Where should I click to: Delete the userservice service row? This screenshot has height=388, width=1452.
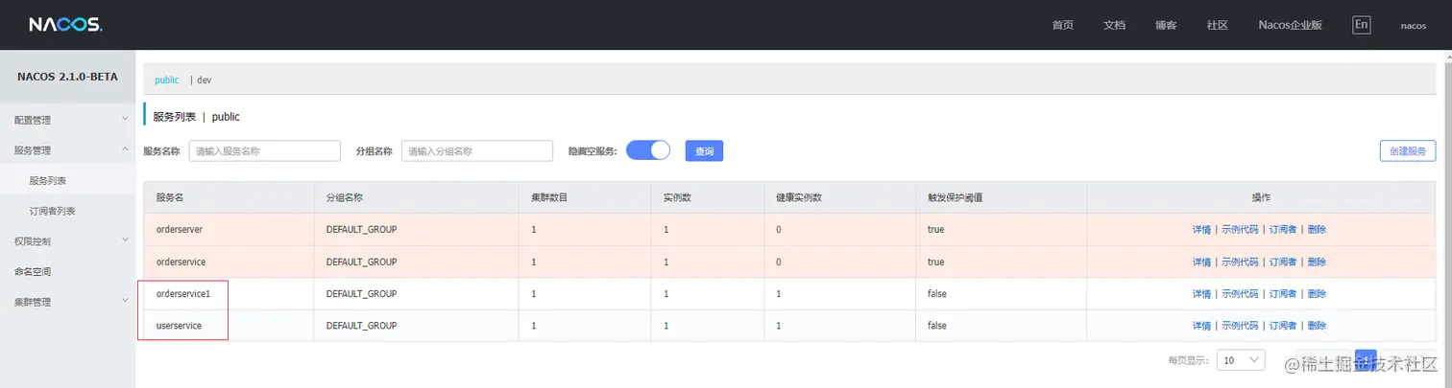coord(1317,326)
